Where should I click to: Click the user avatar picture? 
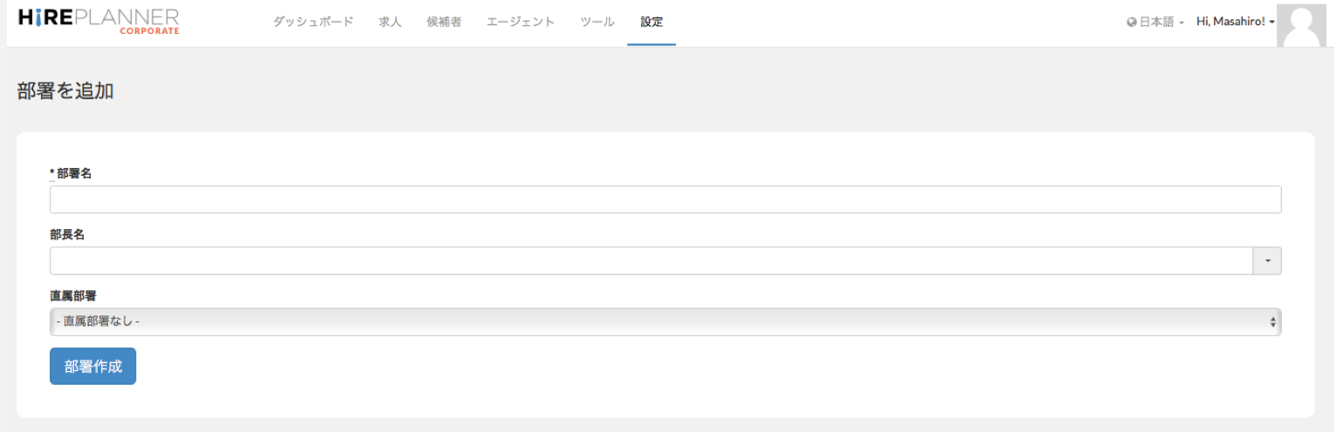pos(1306,24)
